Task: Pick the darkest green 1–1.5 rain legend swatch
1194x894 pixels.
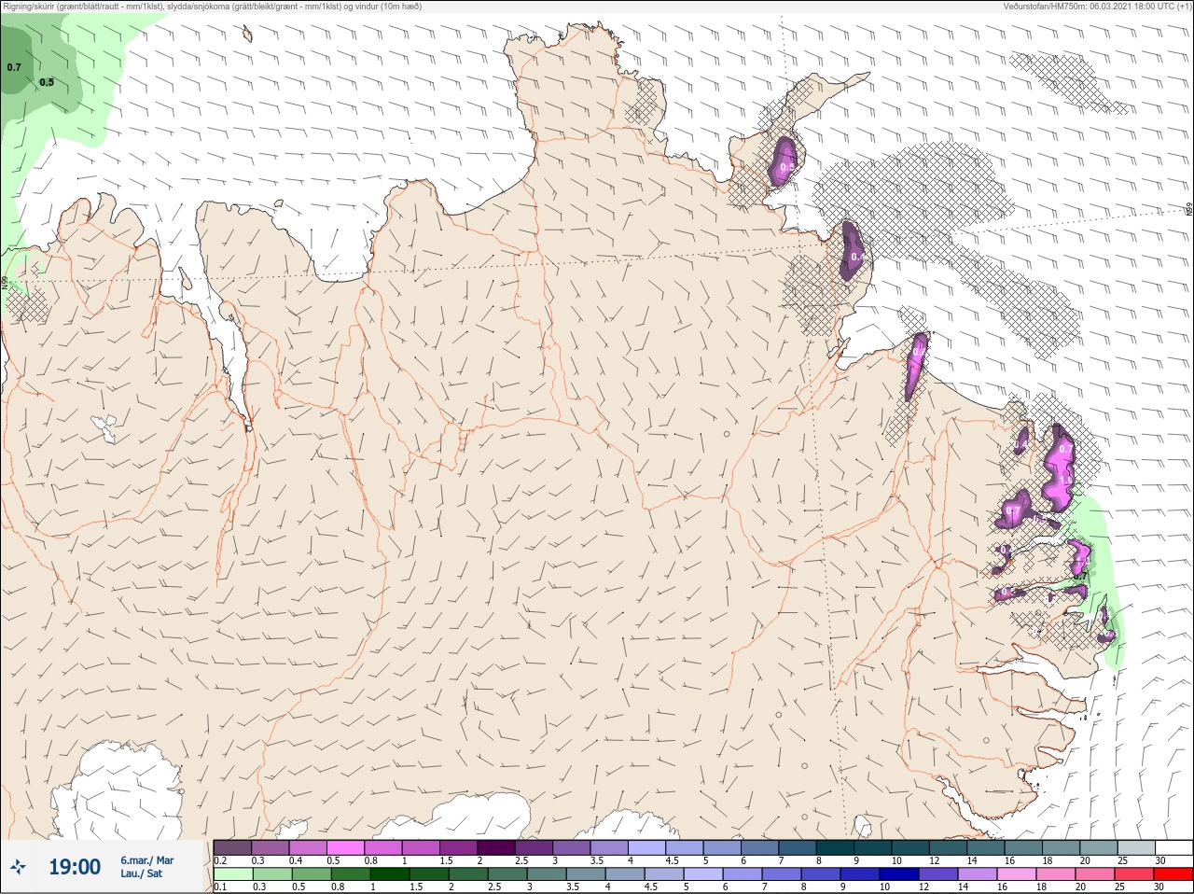Action: 388,874
